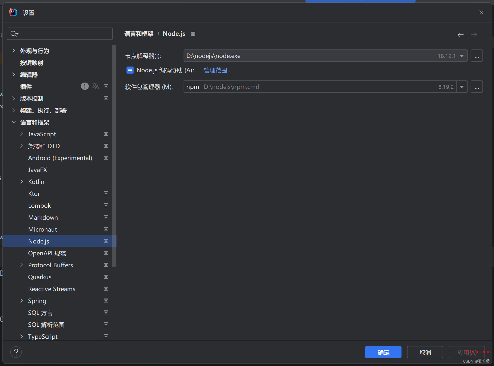Toggle Node.js 编码协助 checkbox
The width and height of the screenshot is (494, 366).
pos(130,70)
